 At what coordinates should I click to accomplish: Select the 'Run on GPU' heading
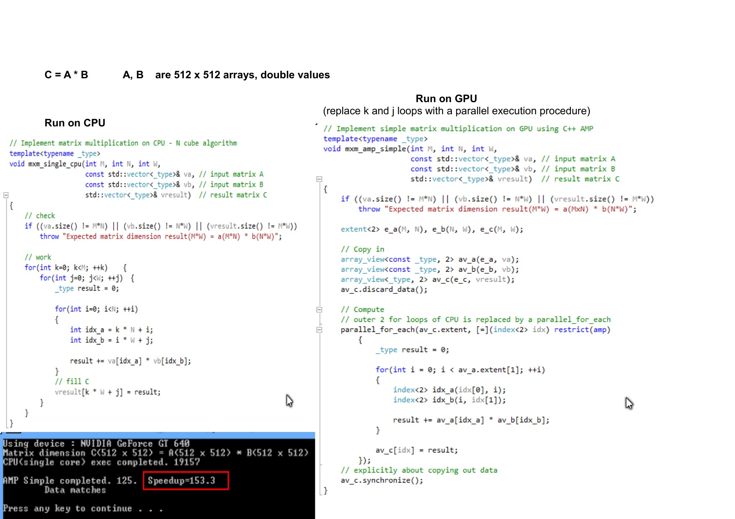[x=446, y=99]
